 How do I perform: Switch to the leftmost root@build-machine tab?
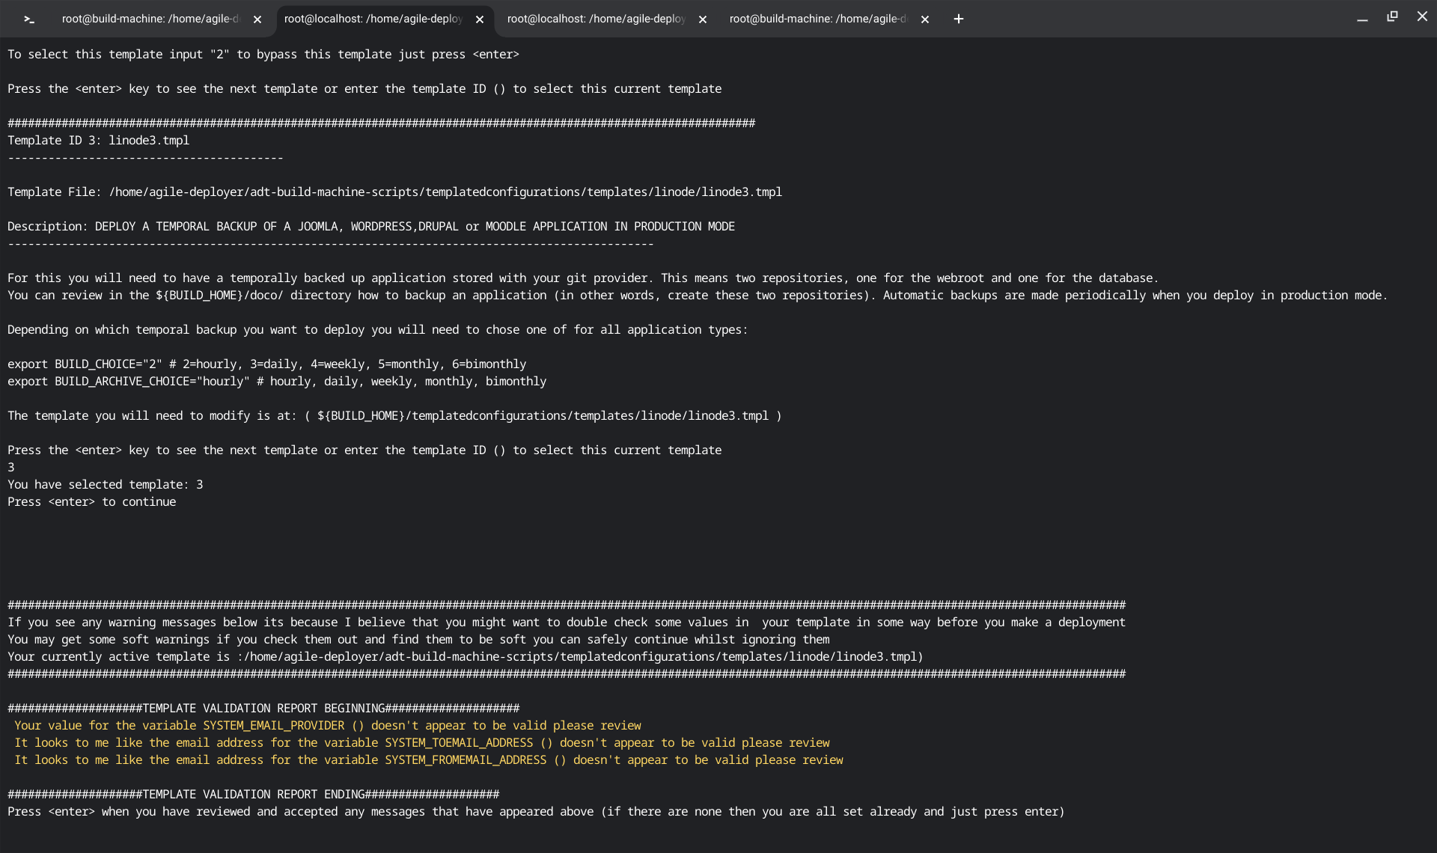[150, 19]
